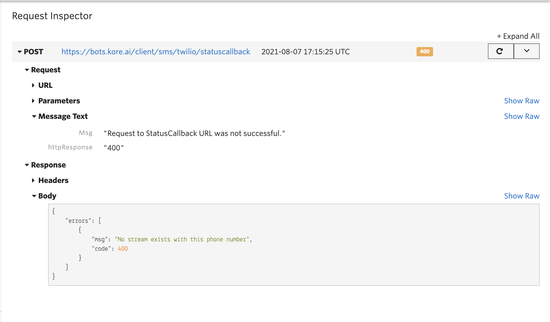Collapse the Message Text section
This screenshot has height=322, width=550.
34,116
